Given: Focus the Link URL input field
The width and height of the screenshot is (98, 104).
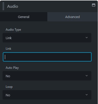Looking at the screenshot, I should tap(47, 57).
